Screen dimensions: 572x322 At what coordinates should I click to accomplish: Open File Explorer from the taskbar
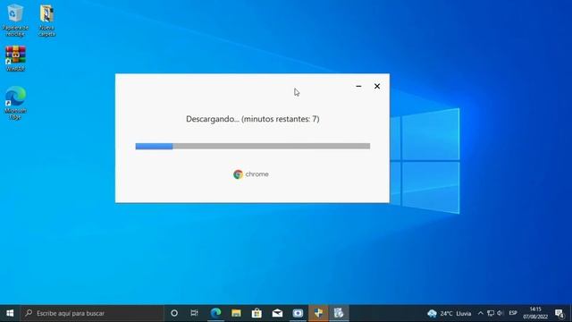coord(236,313)
